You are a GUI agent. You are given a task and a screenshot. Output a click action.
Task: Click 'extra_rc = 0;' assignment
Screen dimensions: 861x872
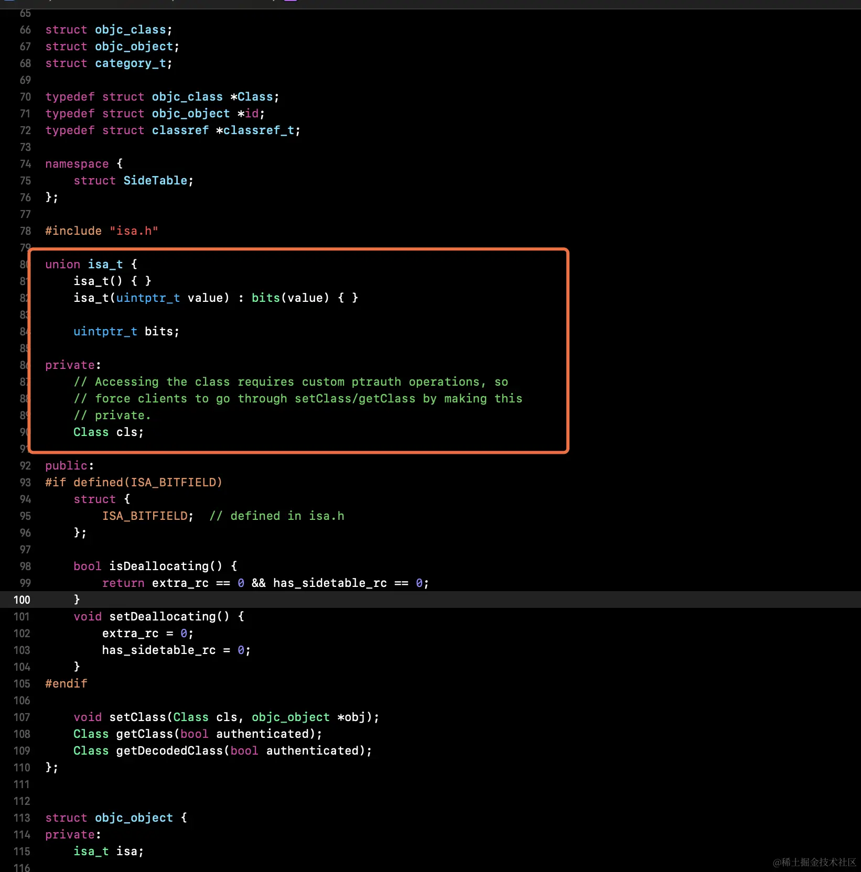pos(148,634)
